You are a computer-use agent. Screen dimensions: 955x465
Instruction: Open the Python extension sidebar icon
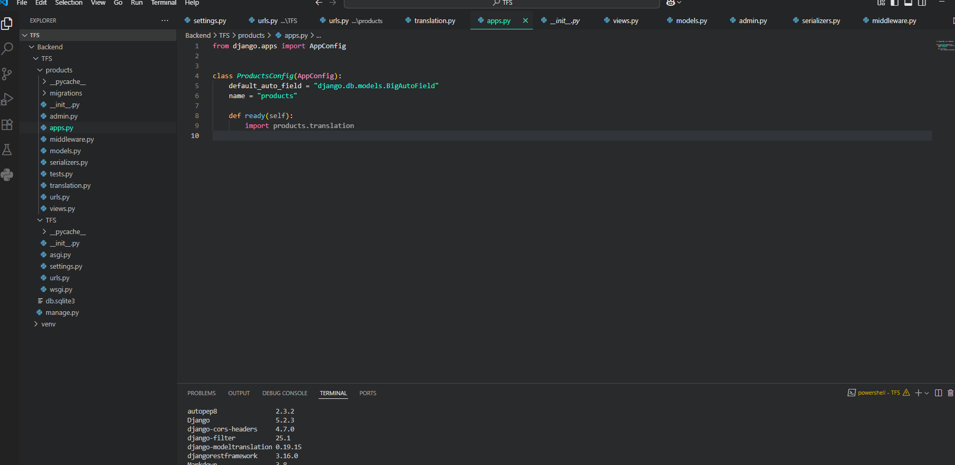click(7, 175)
